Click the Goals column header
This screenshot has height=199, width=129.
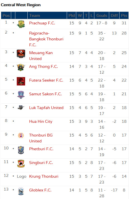102,15
